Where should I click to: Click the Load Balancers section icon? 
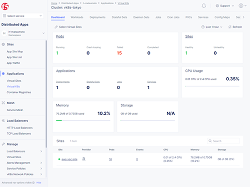pyautogui.click(x=3, y=121)
